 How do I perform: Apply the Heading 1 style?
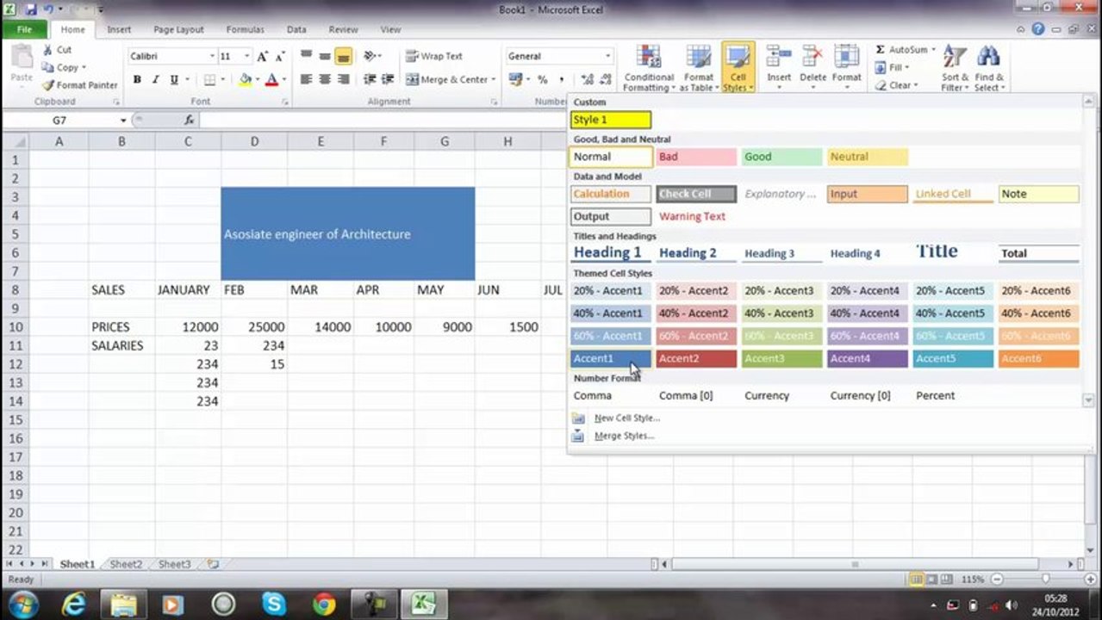610,252
